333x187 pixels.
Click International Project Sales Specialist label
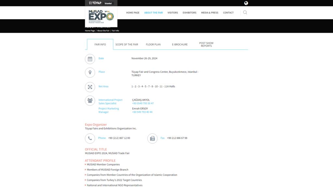pos(111,102)
